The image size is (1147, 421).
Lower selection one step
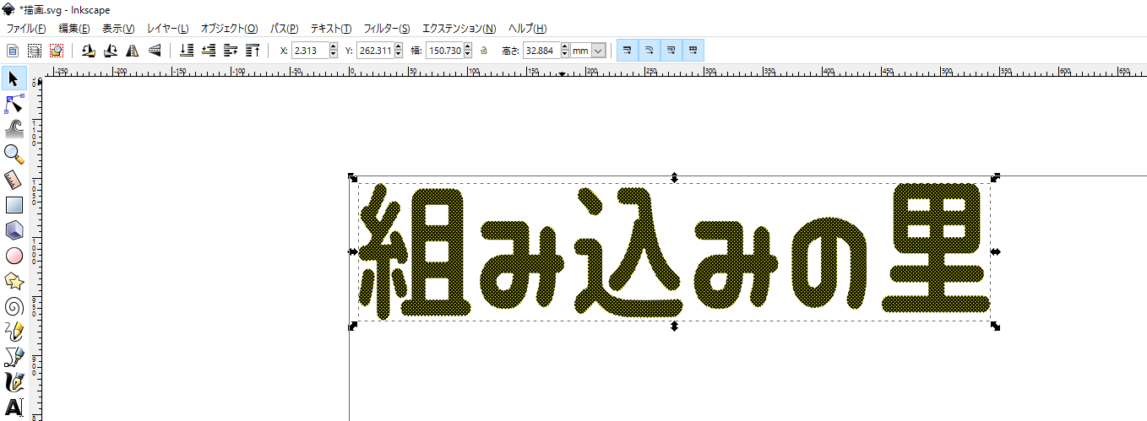point(209,51)
